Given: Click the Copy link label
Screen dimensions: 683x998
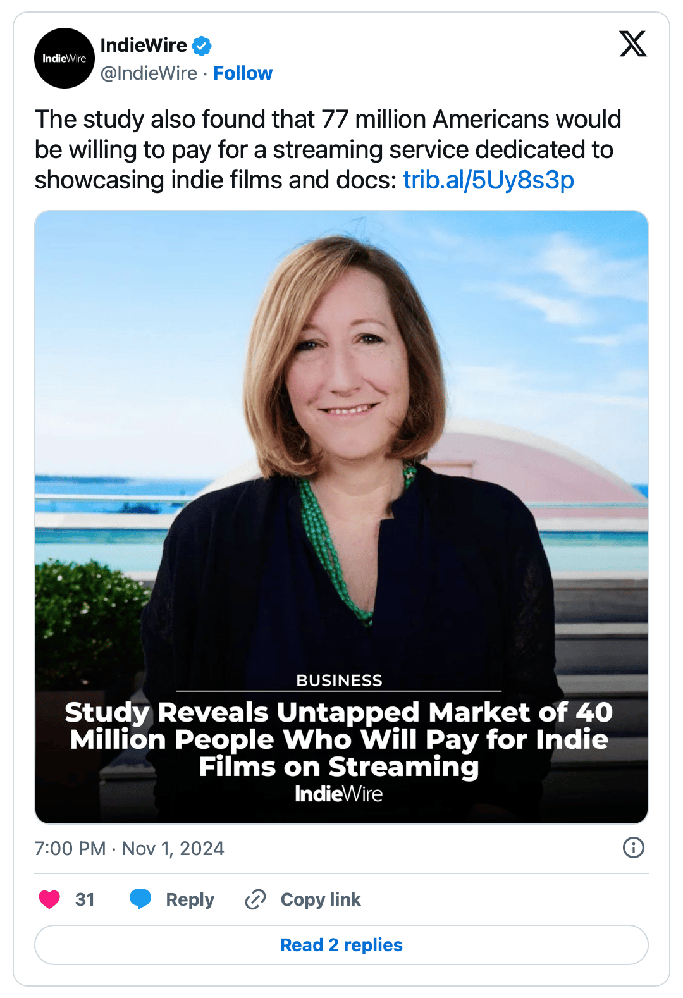Looking at the screenshot, I should point(321,899).
